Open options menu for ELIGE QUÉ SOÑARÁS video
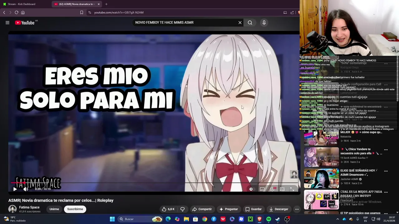The width and height of the screenshot is (399, 224). pos(386,171)
